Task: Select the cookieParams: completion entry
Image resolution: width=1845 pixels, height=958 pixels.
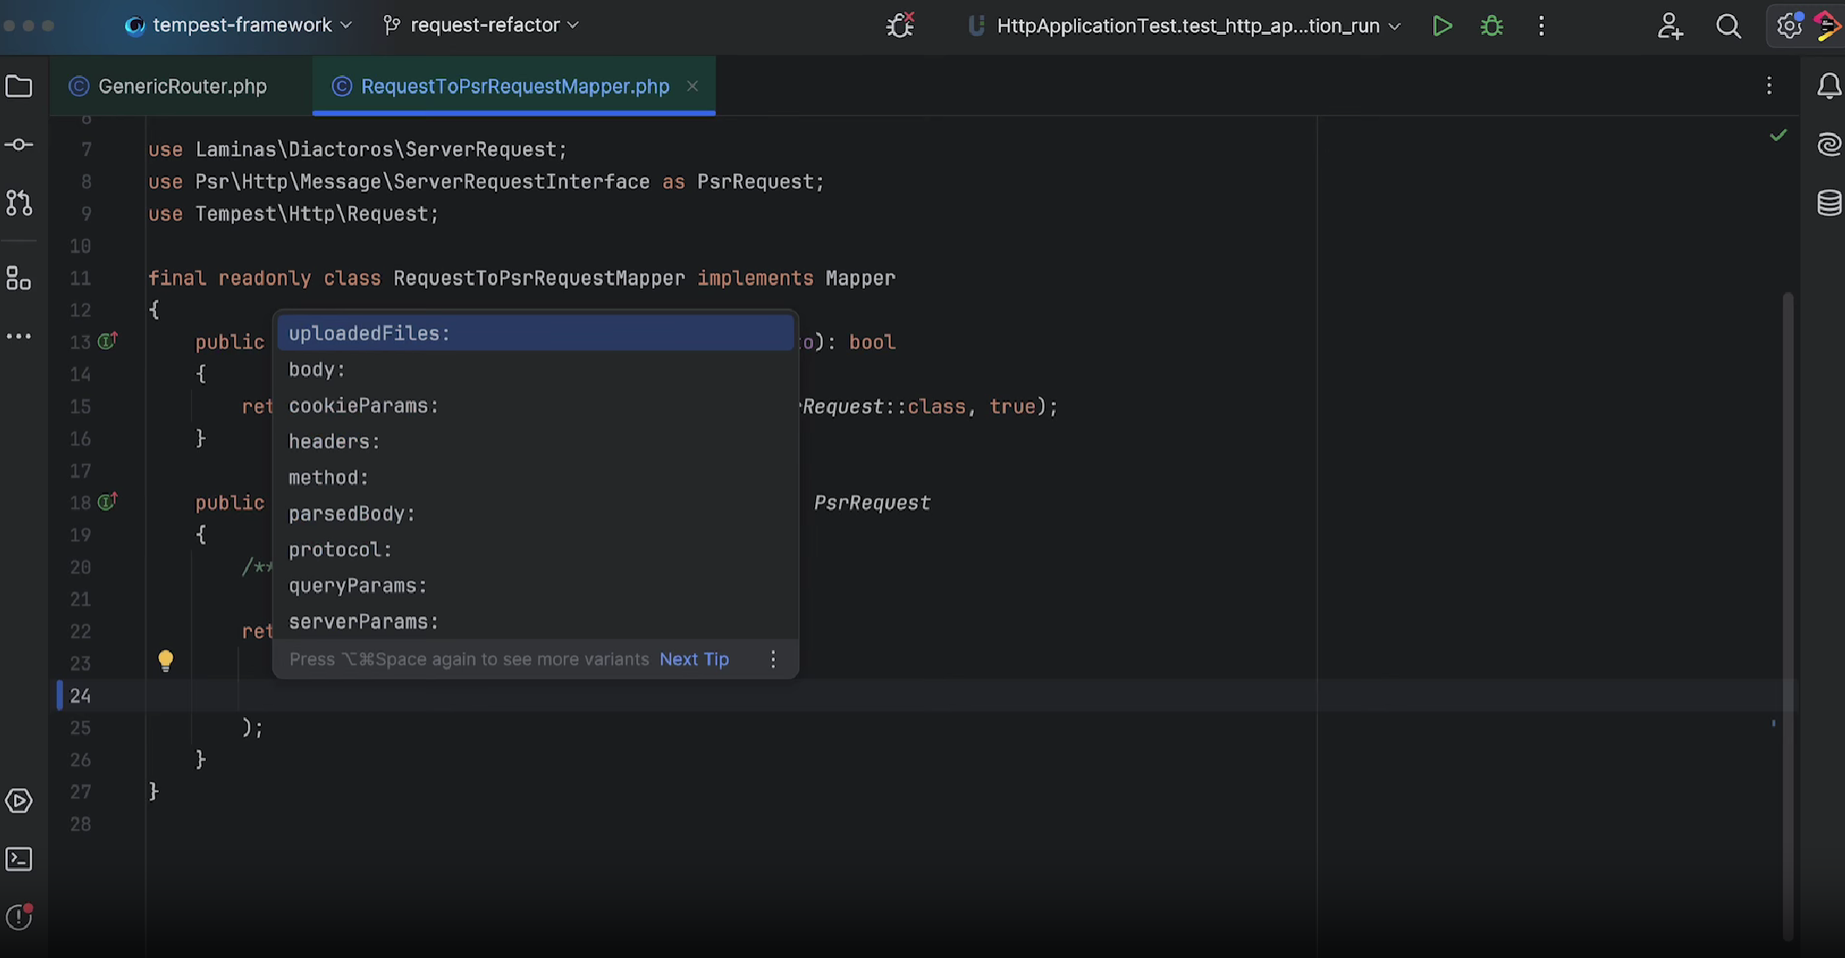Action: [x=363, y=406]
